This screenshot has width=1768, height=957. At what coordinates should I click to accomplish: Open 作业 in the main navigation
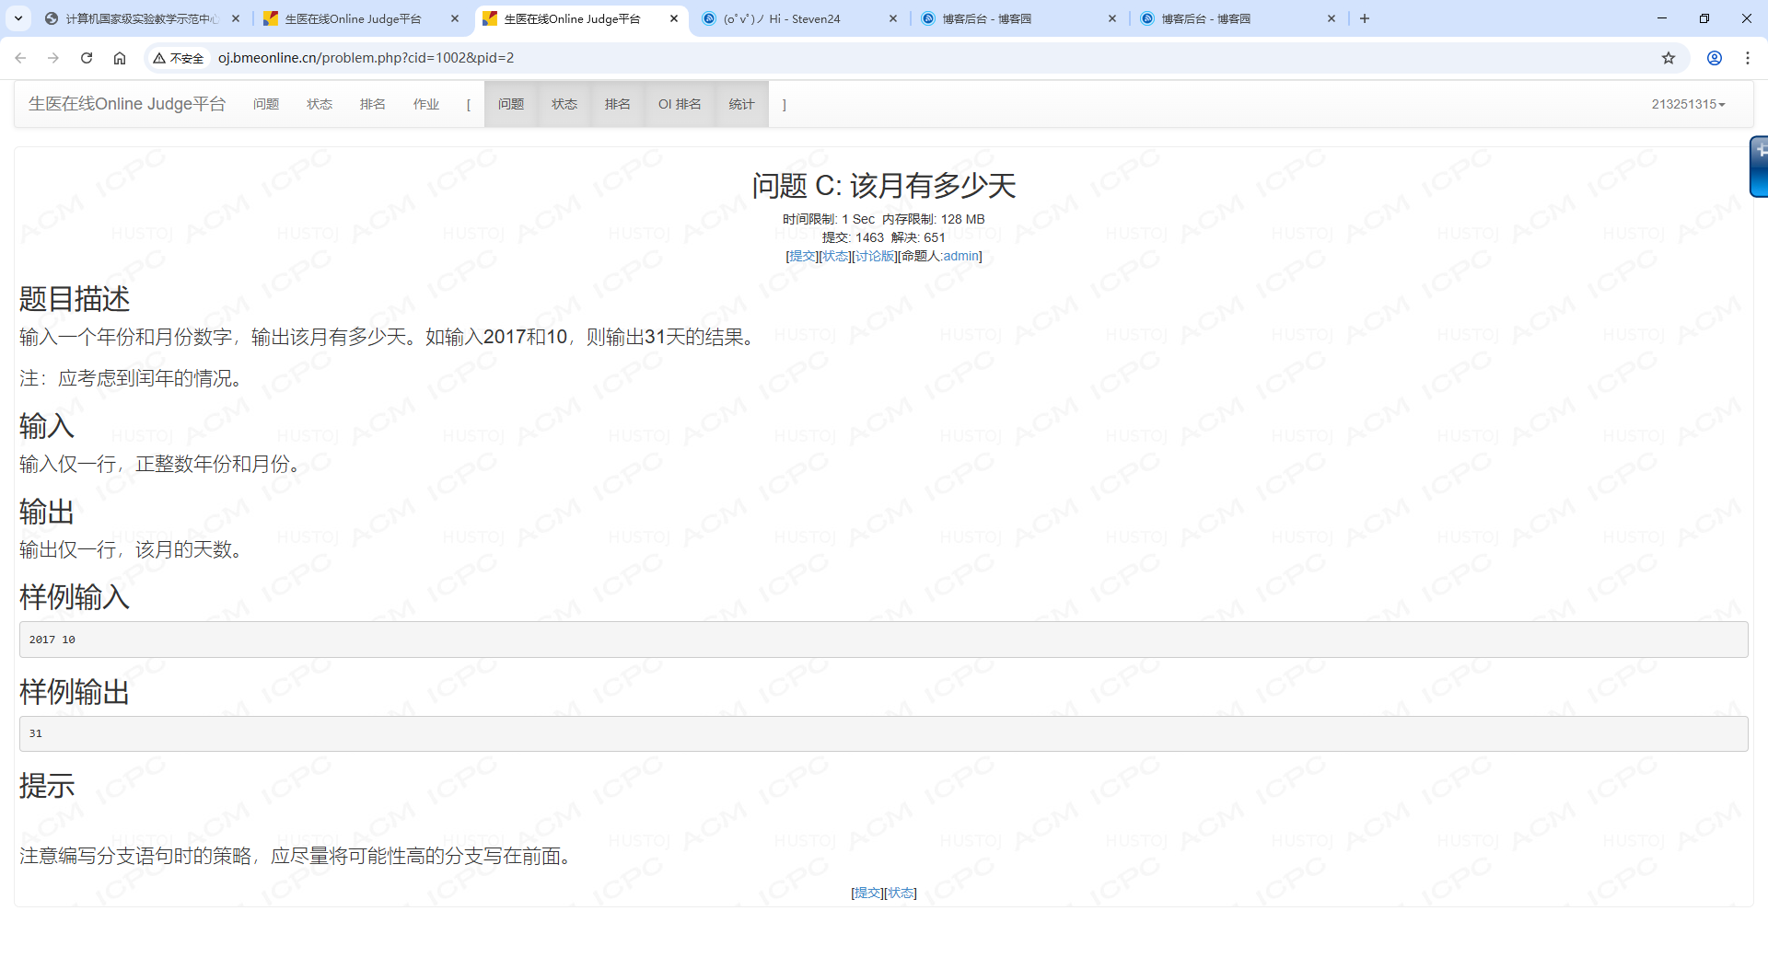click(426, 104)
